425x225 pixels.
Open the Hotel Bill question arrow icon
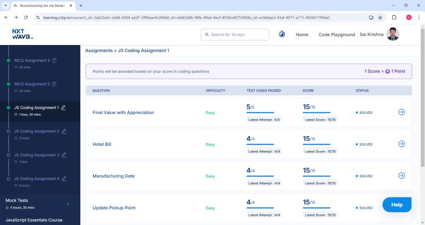coord(402,144)
